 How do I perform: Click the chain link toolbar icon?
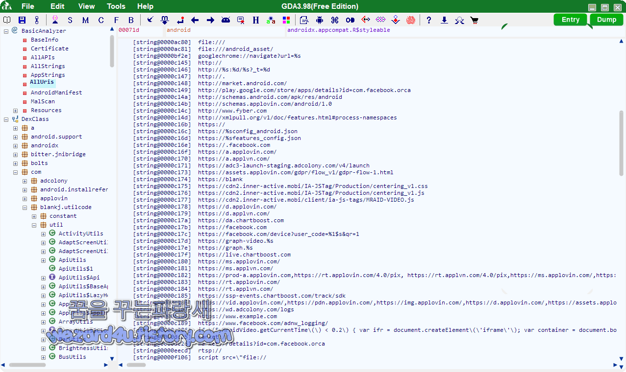(36, 20)
